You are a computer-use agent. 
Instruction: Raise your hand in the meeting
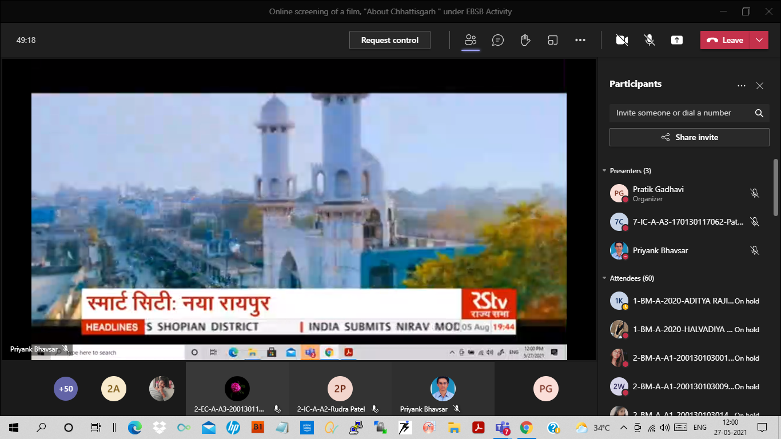click(x=525, y=40)
